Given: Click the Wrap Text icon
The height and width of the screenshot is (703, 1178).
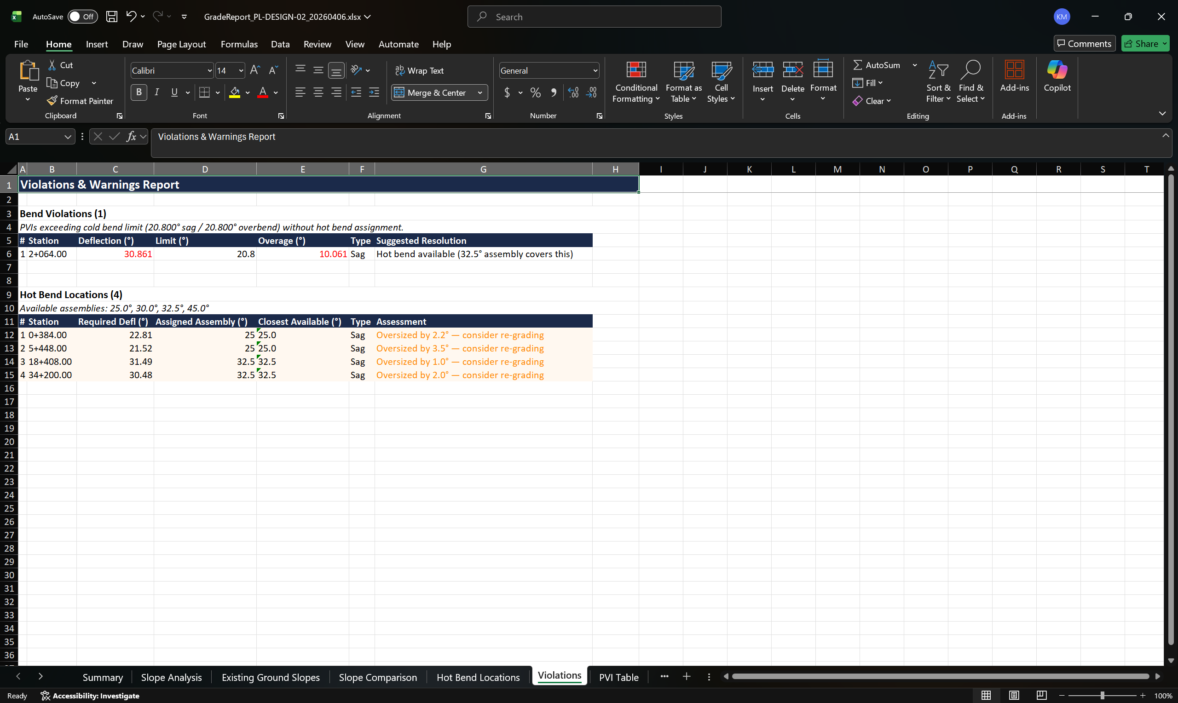Looking at the screenshot, I should click(399, 70).
